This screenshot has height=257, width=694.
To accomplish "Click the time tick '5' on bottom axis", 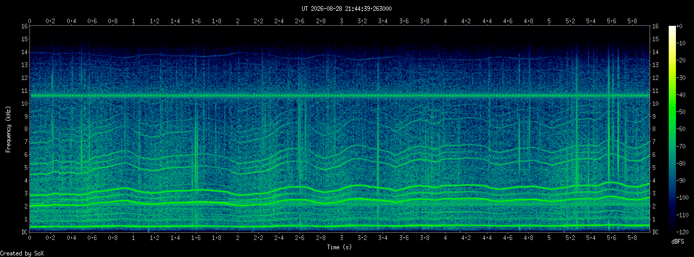I will pyautogui.click(x=549, y=238).
